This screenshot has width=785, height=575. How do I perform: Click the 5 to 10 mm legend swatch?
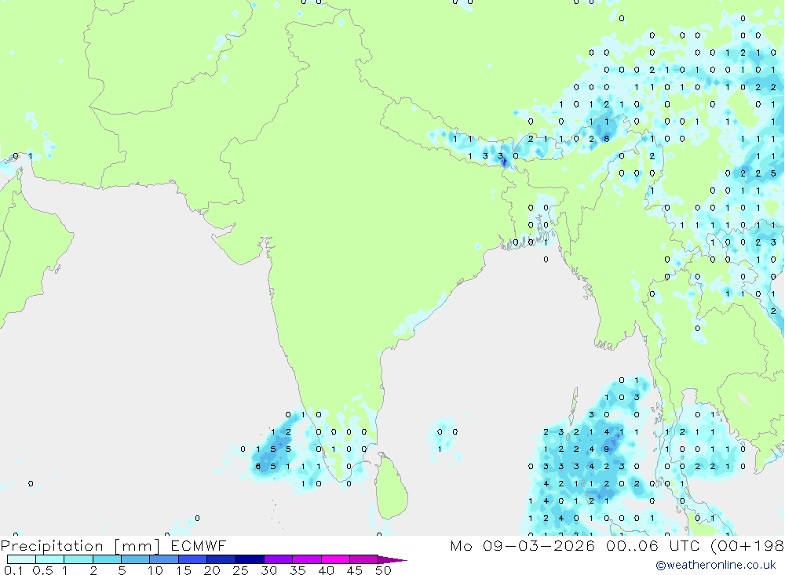click(x=136, y=559)
